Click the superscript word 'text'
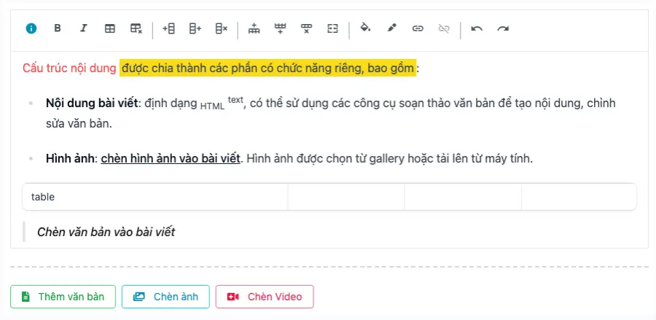The height and width of the screenshot is (320, 656). pos(235,100)
